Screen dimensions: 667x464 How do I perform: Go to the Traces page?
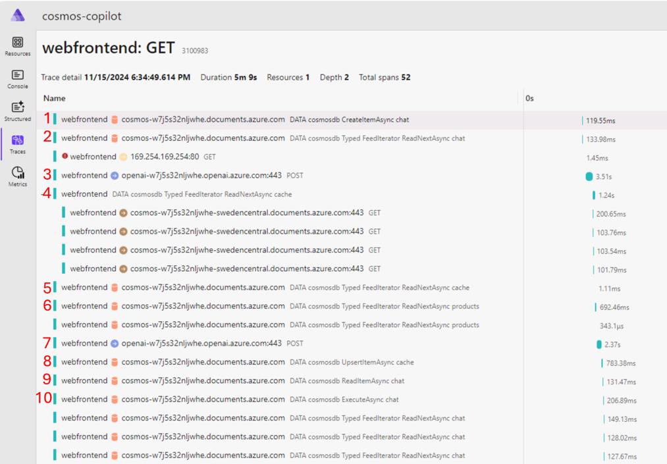pyautogui.click(x=18, y=144)
